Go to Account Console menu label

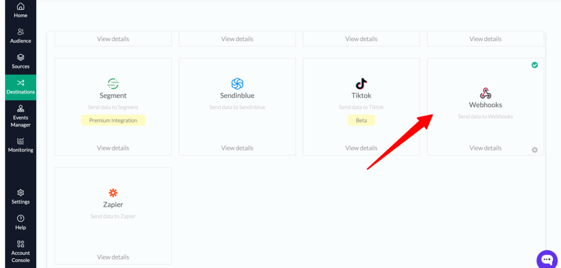(x=20, y=257)
